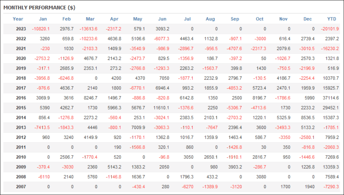This screenshot has height=195, width=344.
Task: Click the YTD column header
Action: 332,19
